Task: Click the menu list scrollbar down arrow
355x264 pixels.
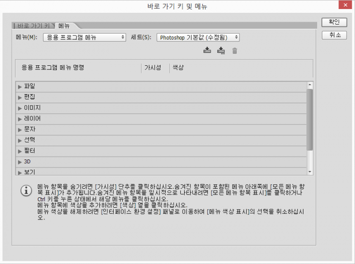Action: tap(310, 172)
